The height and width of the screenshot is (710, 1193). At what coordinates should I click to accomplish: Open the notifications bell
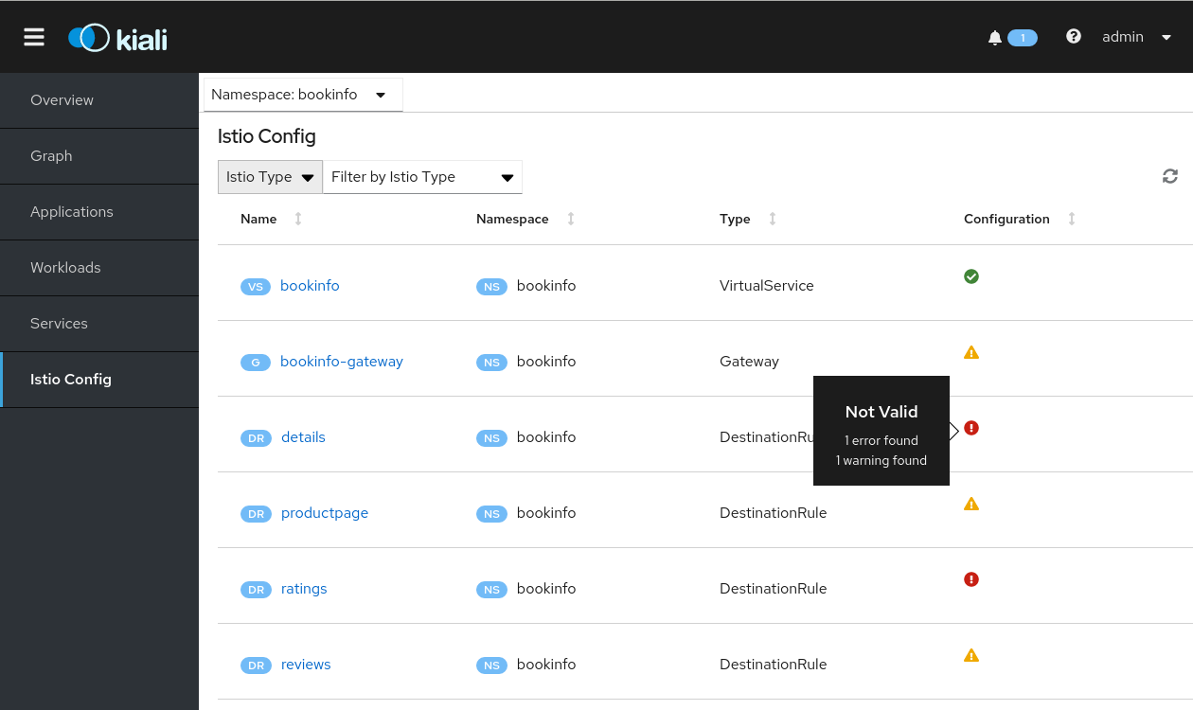(994, 38)
